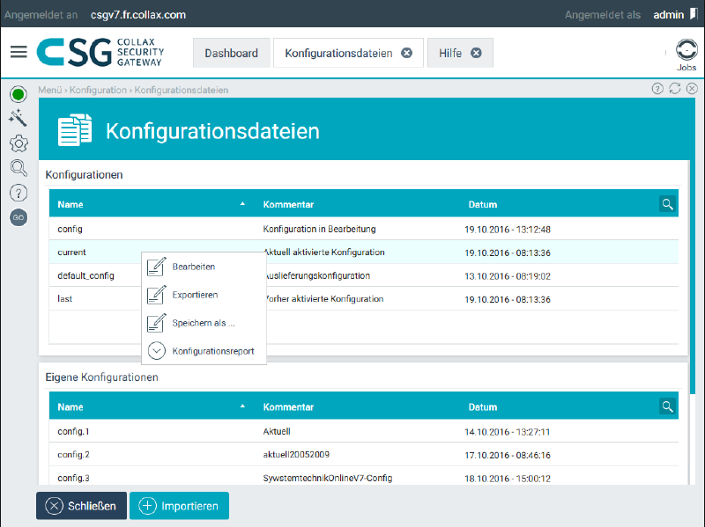
Task: Open search in the Eigene Konfigurationen header
Action: (x=667, y=406)
